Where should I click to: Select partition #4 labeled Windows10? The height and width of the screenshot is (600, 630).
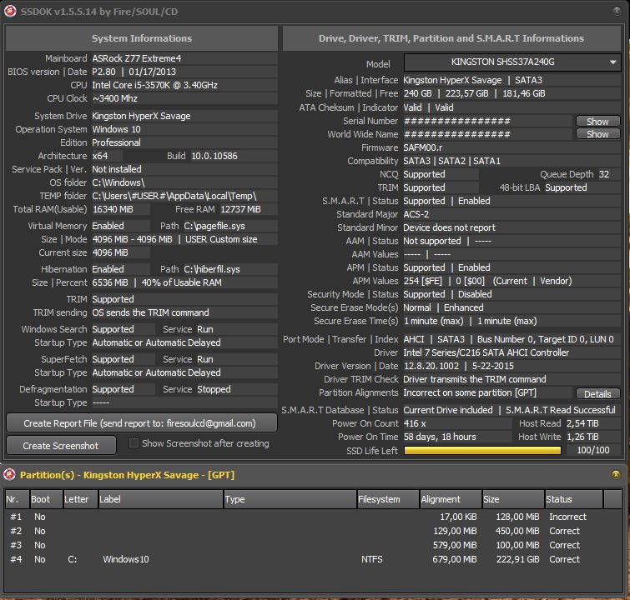(x=314, y=559)
